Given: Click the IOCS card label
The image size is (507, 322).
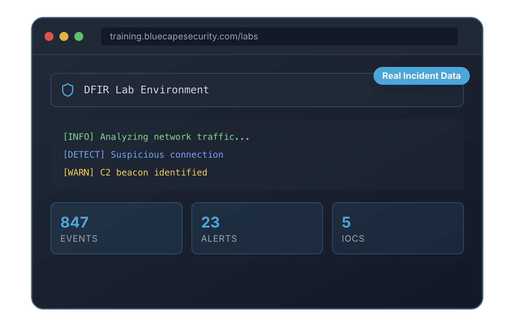Looking at the screenshot, I should pos(353,239).
